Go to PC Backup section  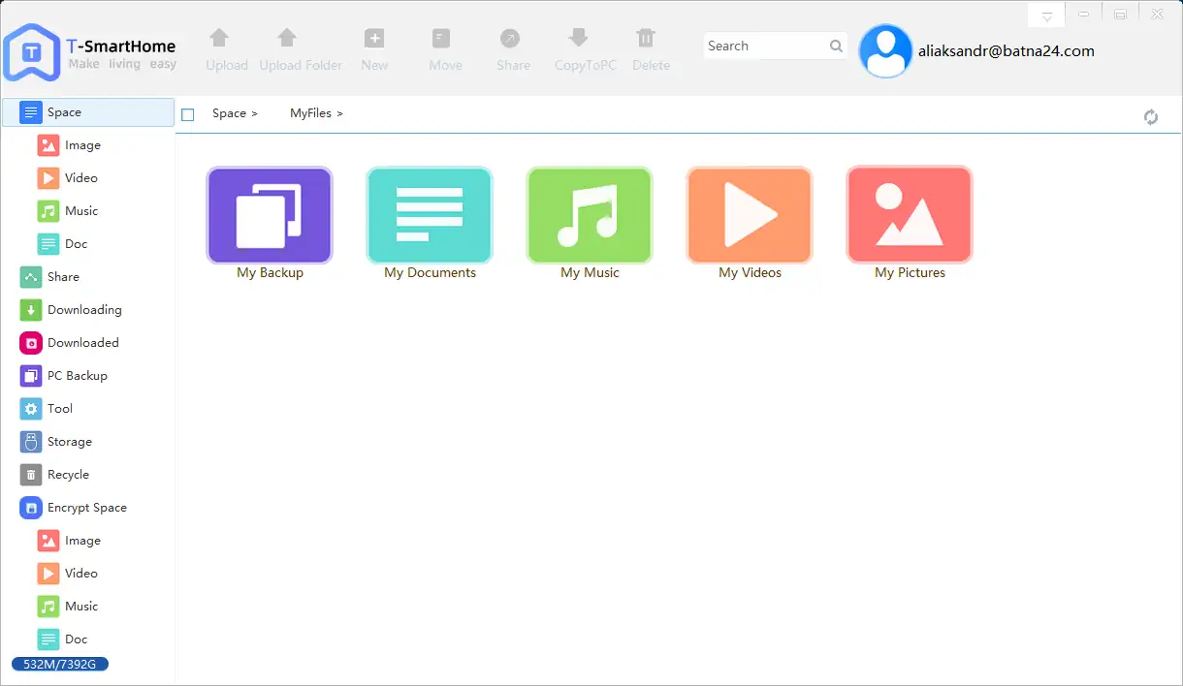click(x=77, y=376)
